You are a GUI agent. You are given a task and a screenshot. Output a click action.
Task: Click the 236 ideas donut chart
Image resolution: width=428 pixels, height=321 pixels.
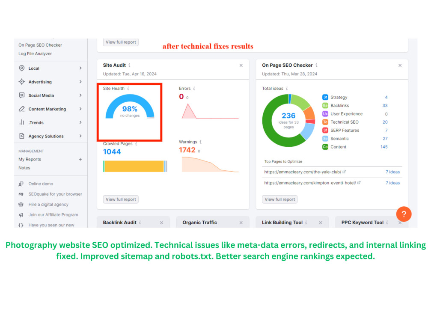coord(288,120)
